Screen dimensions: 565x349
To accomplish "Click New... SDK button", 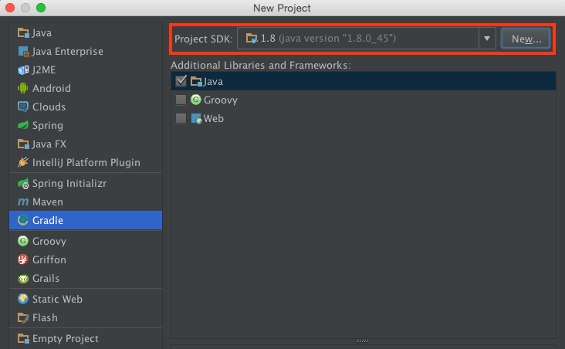I will pyautogui.click(x=526, y=39).
